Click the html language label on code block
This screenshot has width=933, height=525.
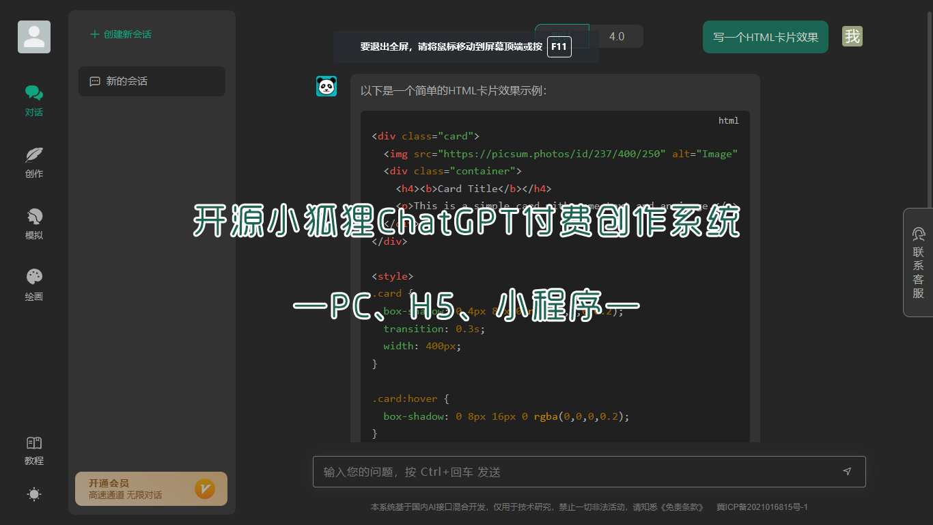point(729,121)
